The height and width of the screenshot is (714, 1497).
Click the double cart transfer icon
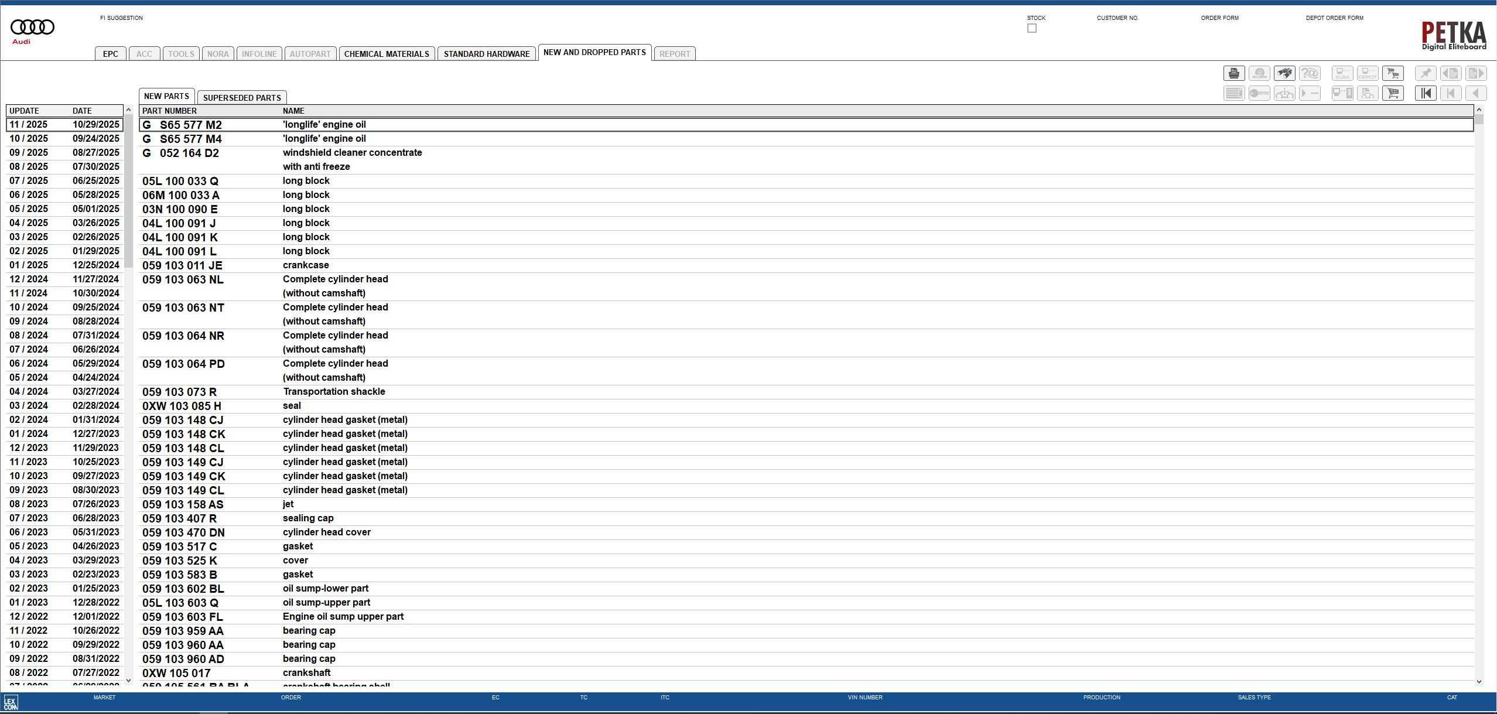coord(1393,73)
